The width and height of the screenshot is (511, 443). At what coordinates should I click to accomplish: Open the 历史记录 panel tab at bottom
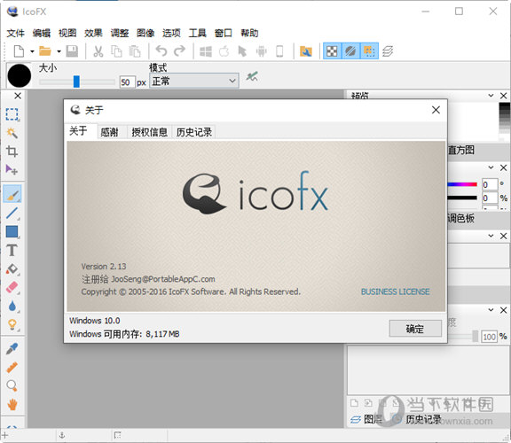[x=418, y=419]
